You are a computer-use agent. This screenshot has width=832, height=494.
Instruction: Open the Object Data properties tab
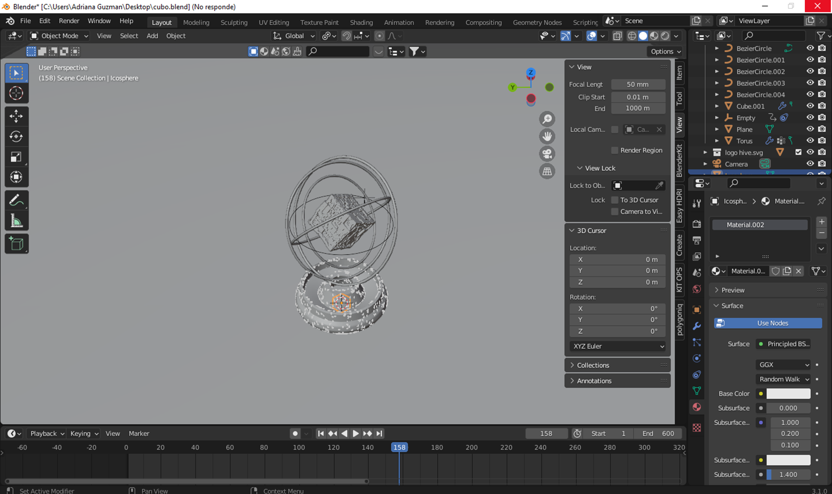point(697,391)
